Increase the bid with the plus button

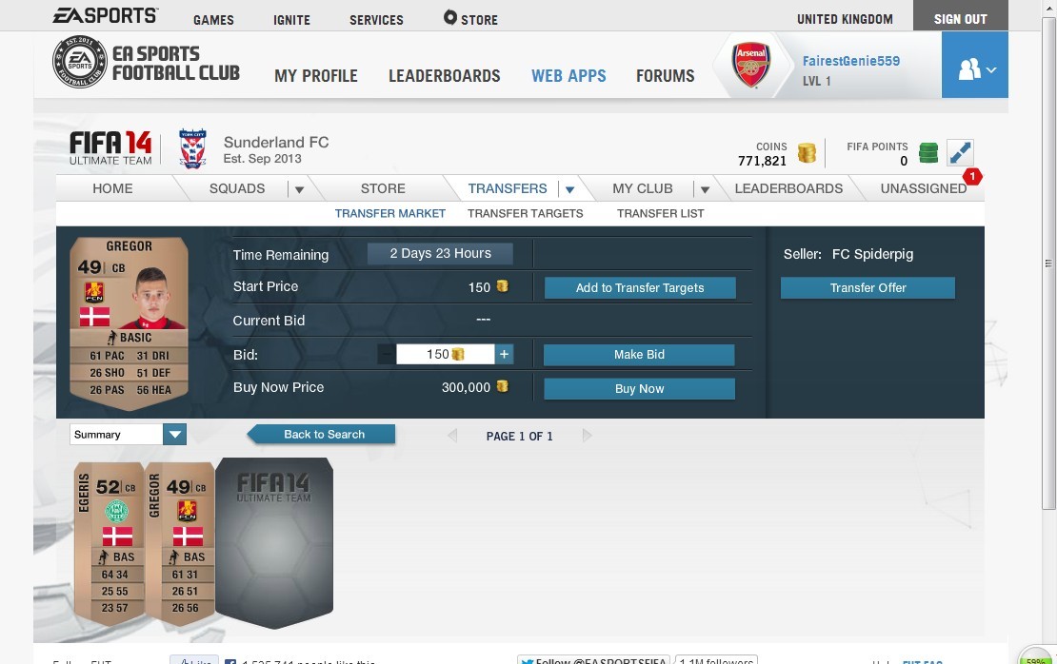[x=504, y=354]
